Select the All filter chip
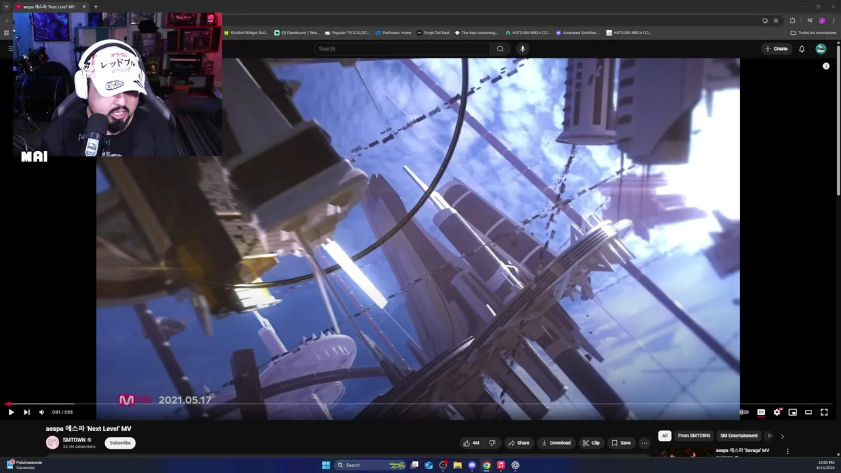841x473 pixels. pos(665,436)
